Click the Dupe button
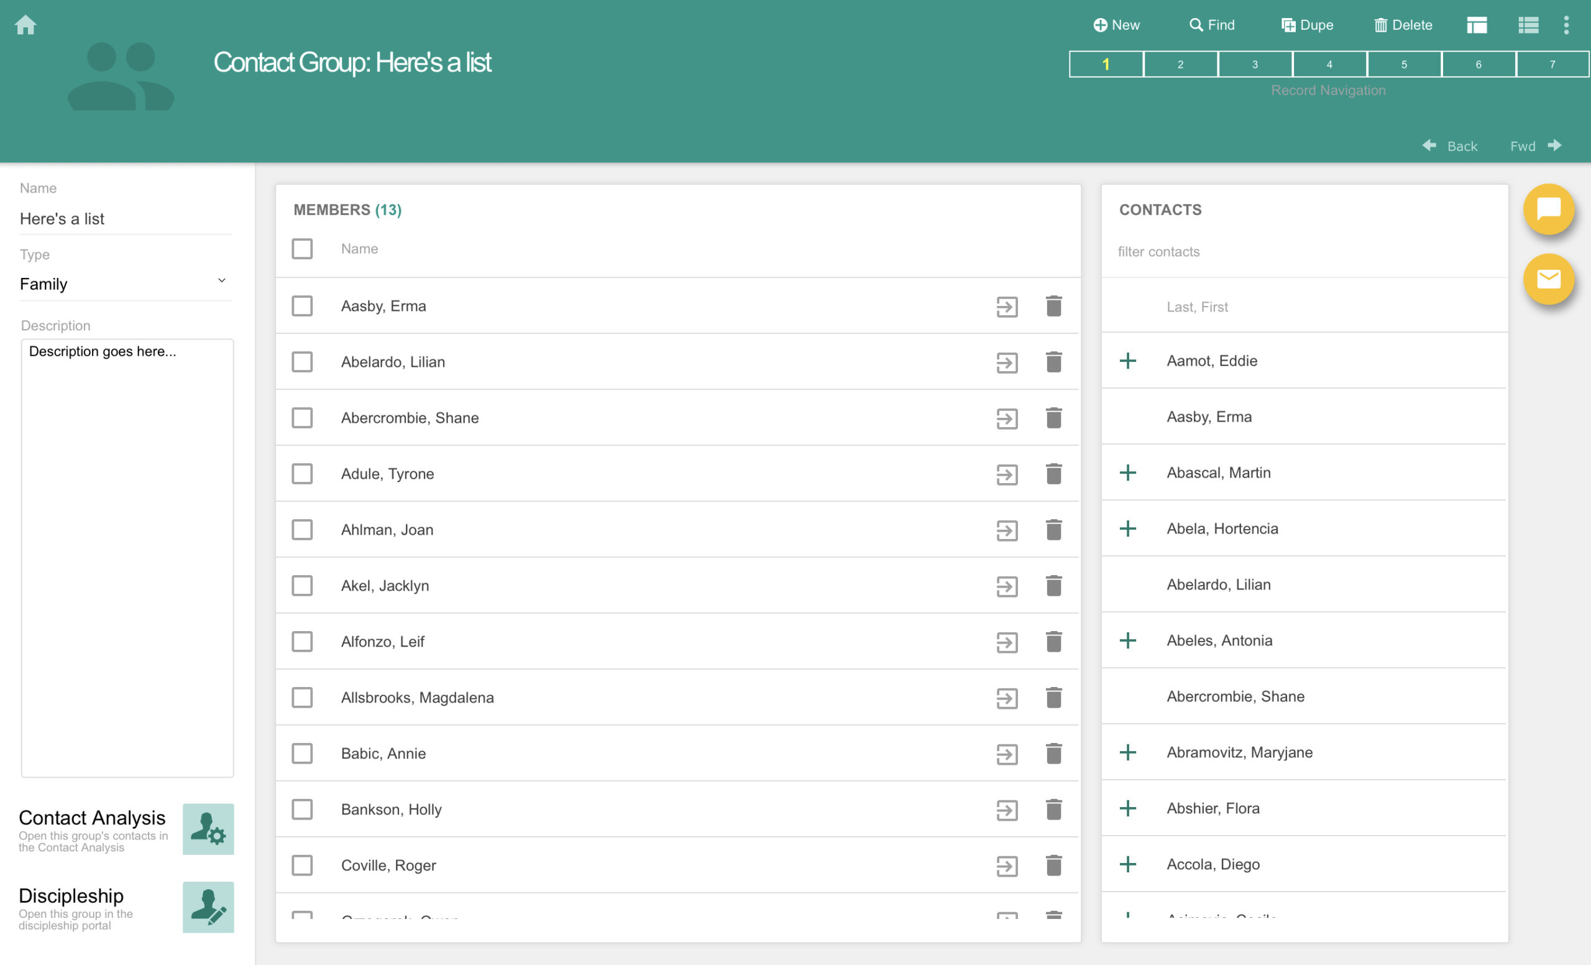Screen dimensions: 1591x965 point(1307,25)
